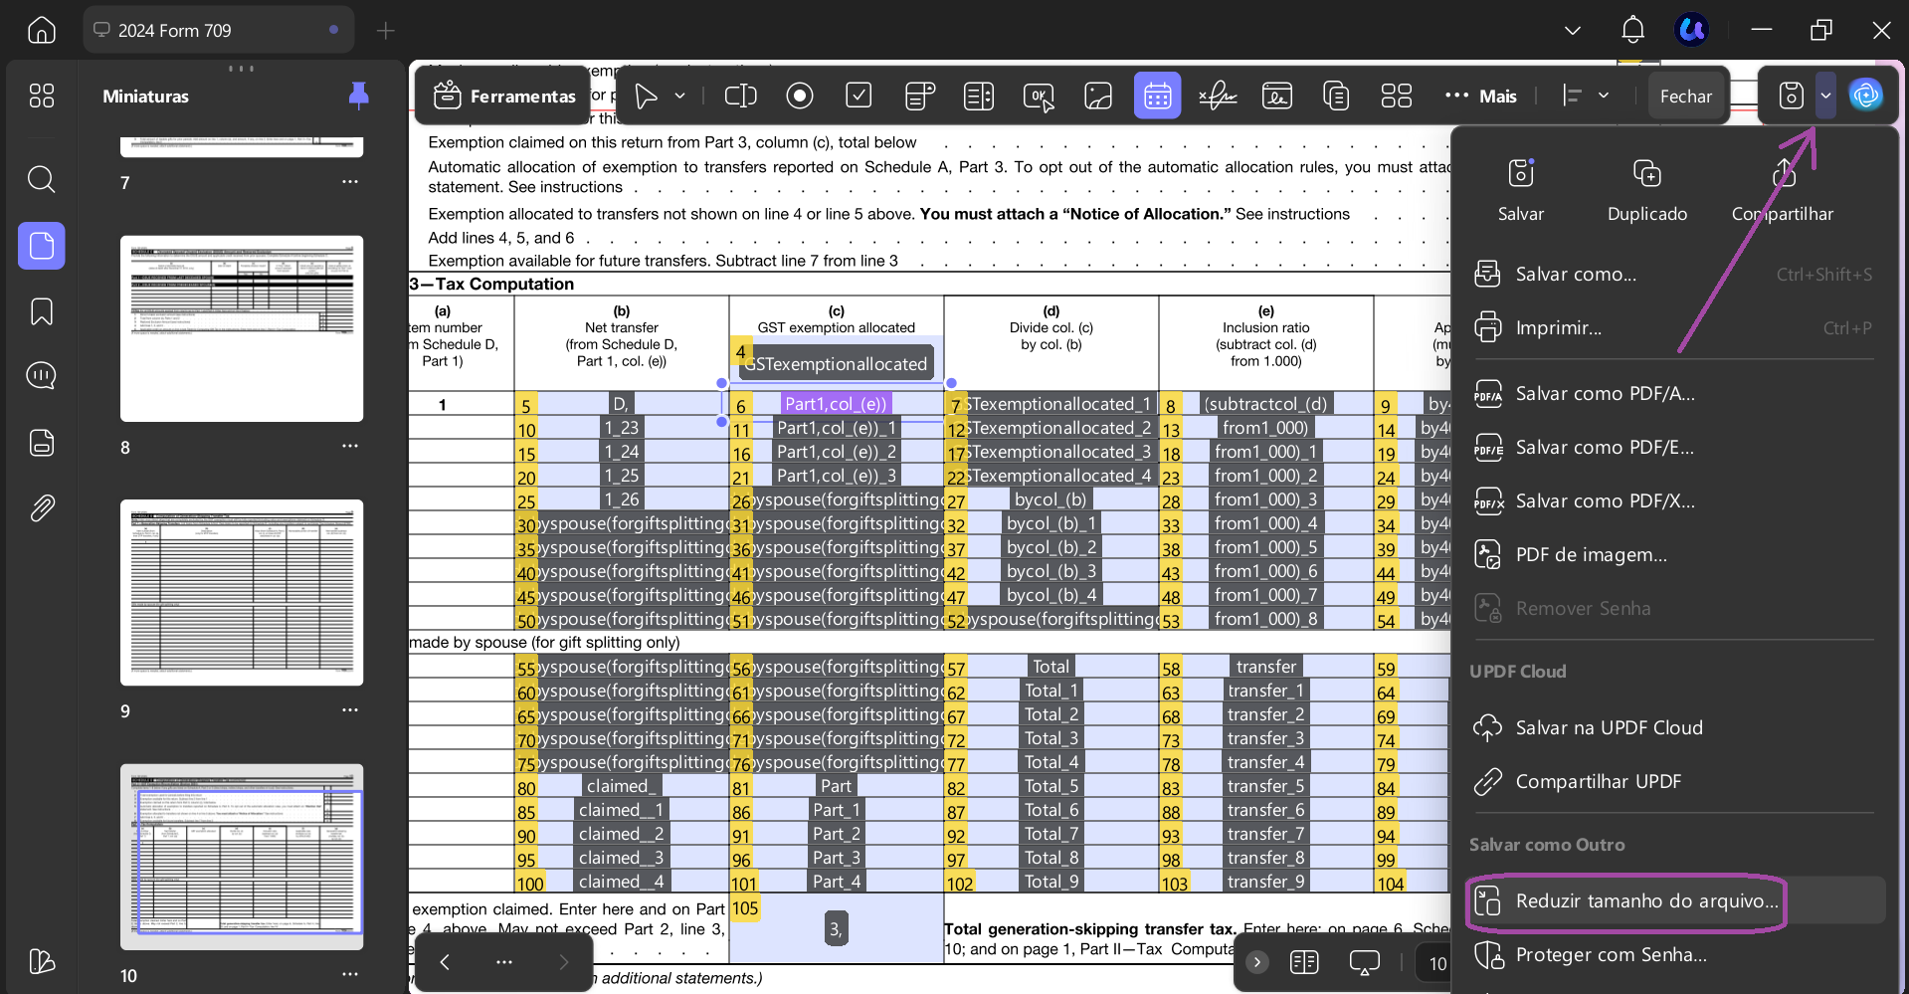The width and height of the screenshot is (1909, 994).
Task: Select the highlighted Part1,col_(e)) form field
Action: (x=836, y=403)
